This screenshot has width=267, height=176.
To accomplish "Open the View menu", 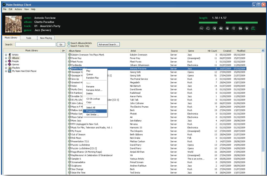I will pyautogui.click(x=26, y=9).
